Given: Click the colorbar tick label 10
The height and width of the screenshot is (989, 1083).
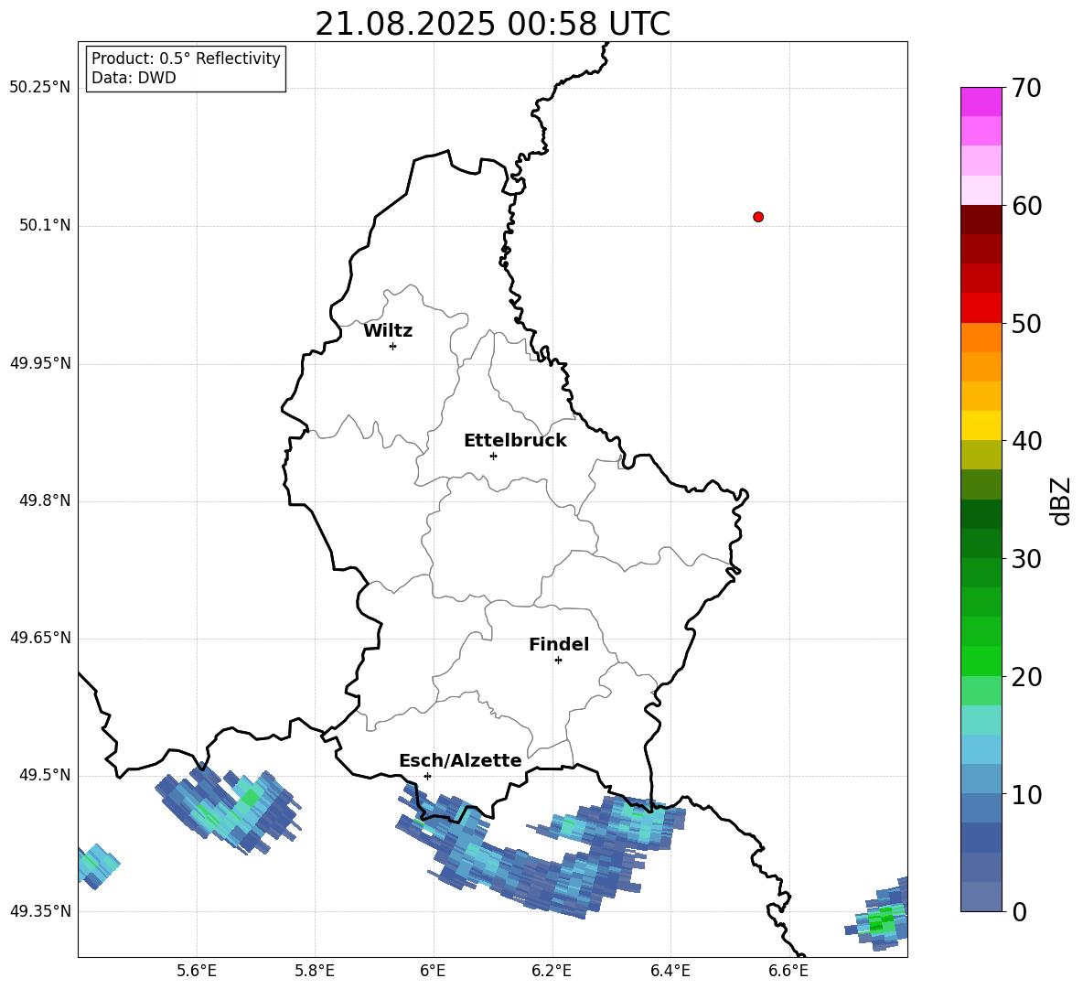Looking at the screenshot, I should click(x=1026, y=794).
